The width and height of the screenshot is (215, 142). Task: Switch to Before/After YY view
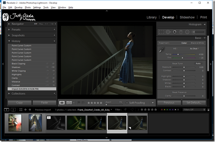coord(69,103)
